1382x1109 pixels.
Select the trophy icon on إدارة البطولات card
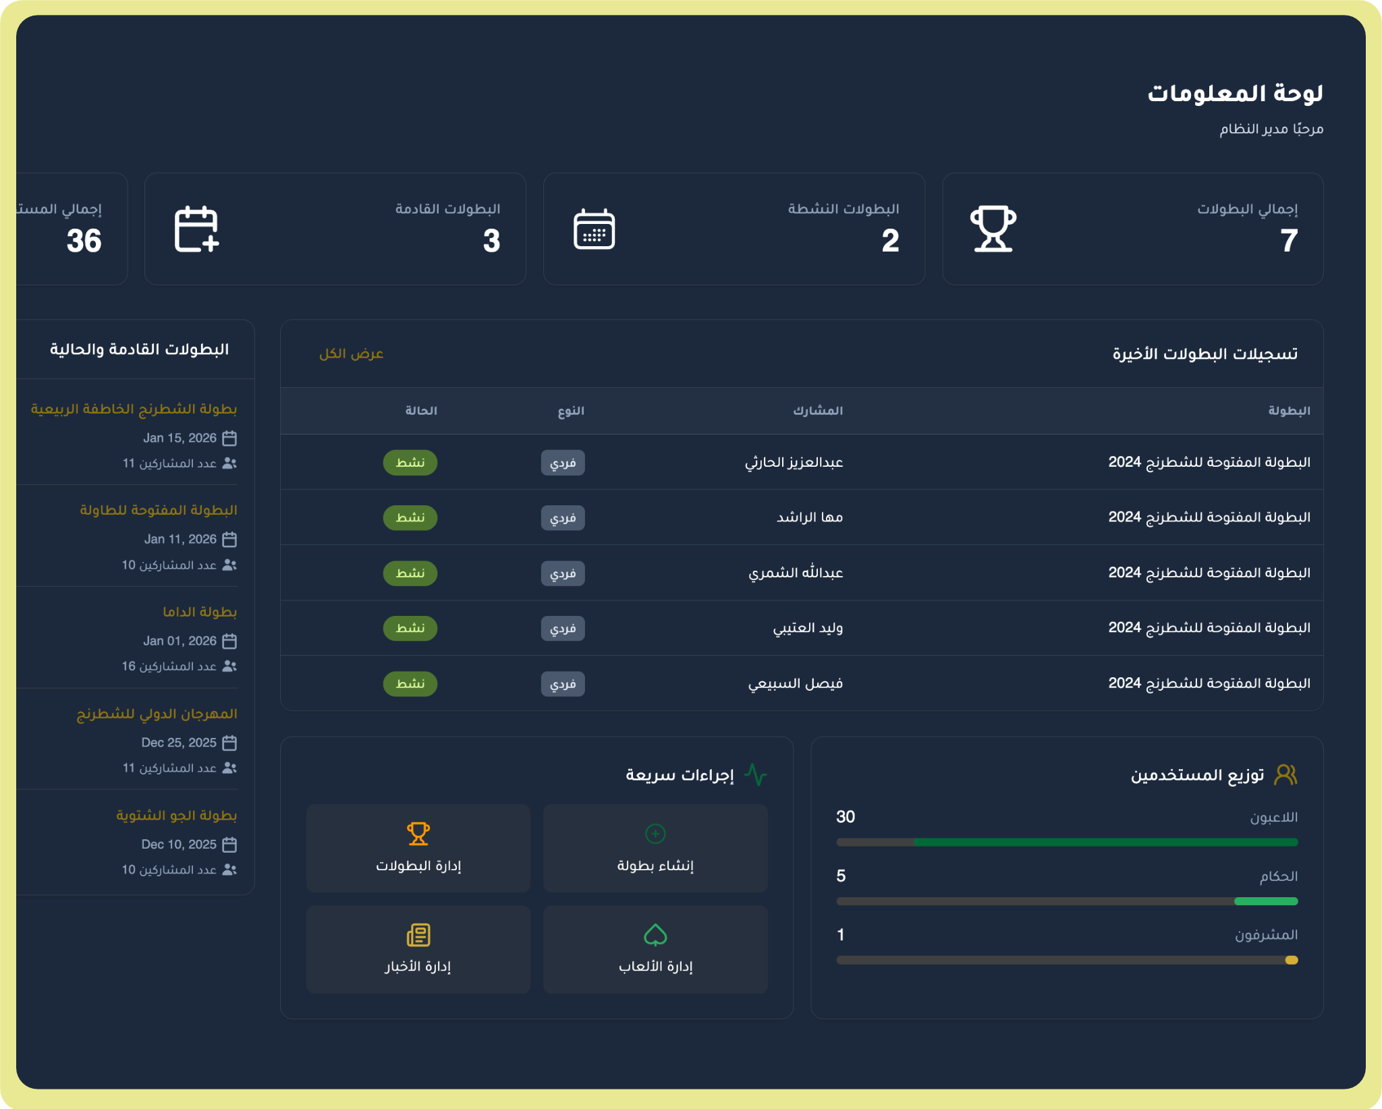pyautogui.click(x=418, y=833)
